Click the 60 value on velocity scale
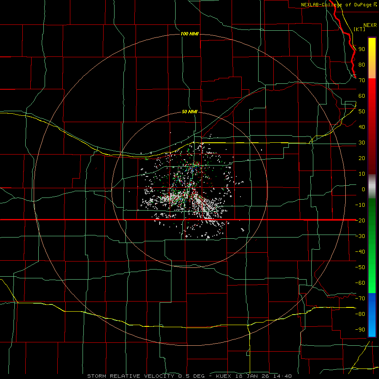The image size is (379, 379). 362,96
